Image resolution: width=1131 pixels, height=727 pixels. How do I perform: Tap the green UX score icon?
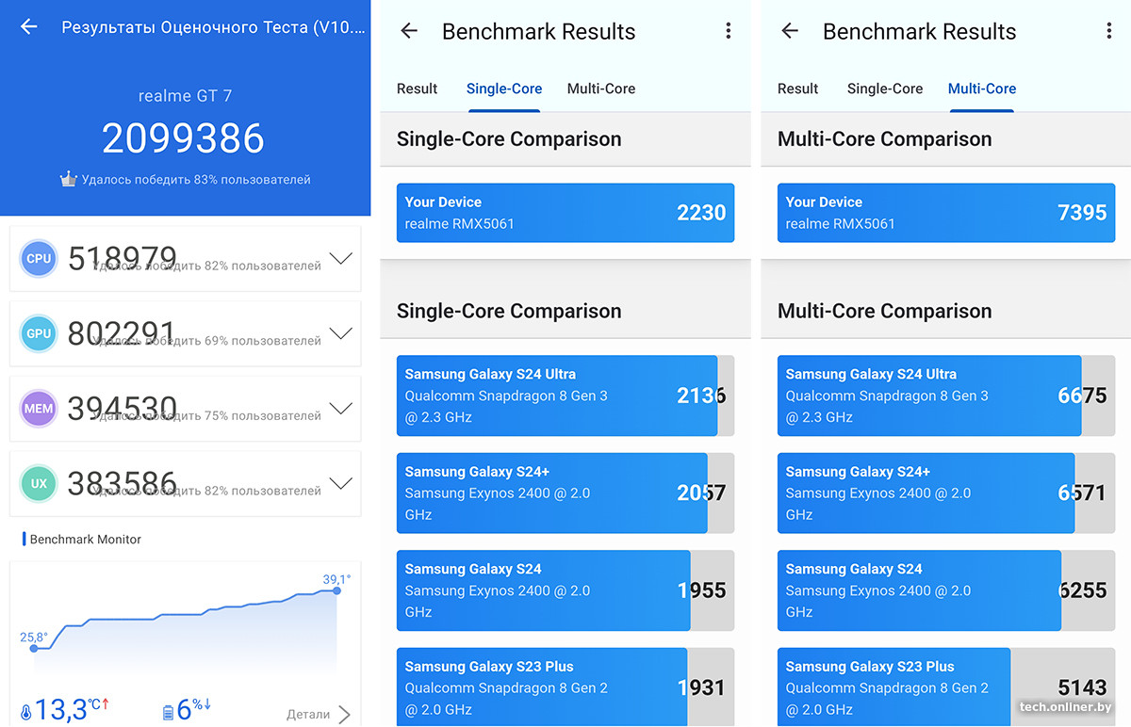point(40,484)
